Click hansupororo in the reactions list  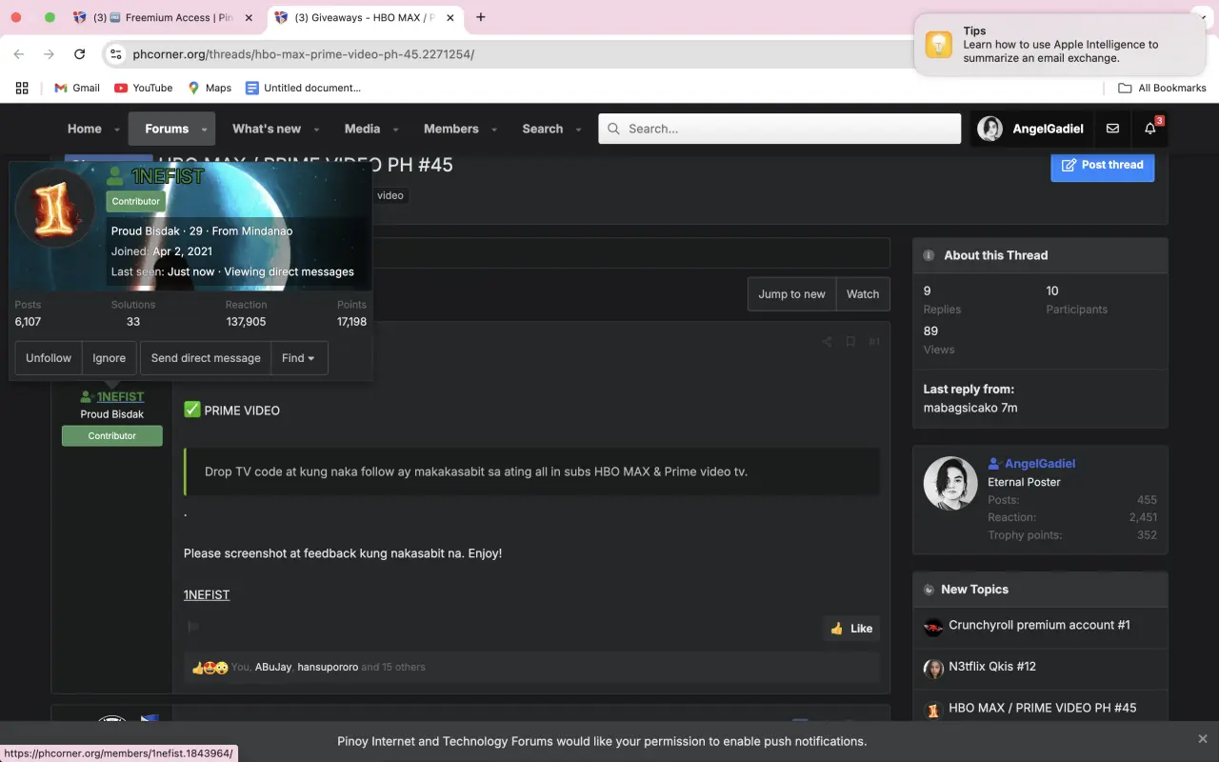328,668
